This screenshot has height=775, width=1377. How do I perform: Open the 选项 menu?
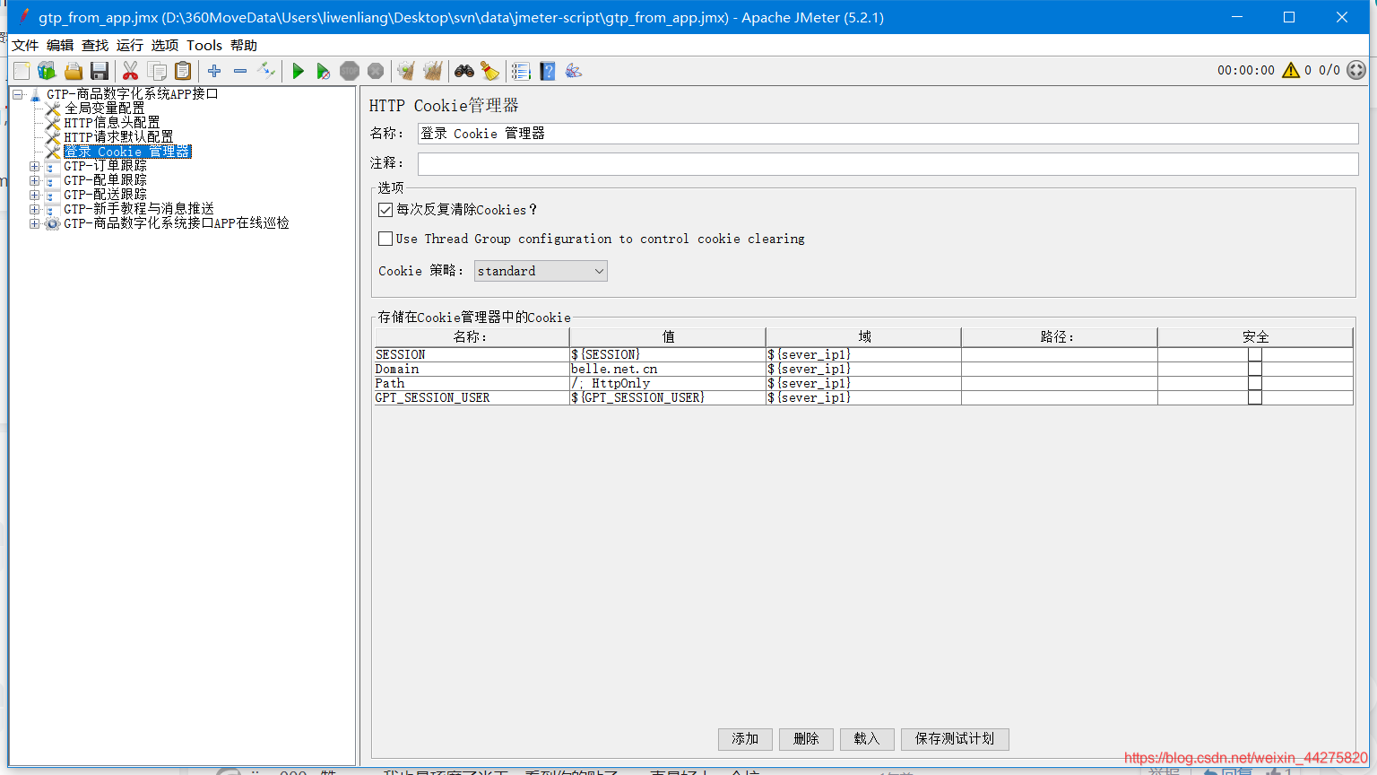165,45
